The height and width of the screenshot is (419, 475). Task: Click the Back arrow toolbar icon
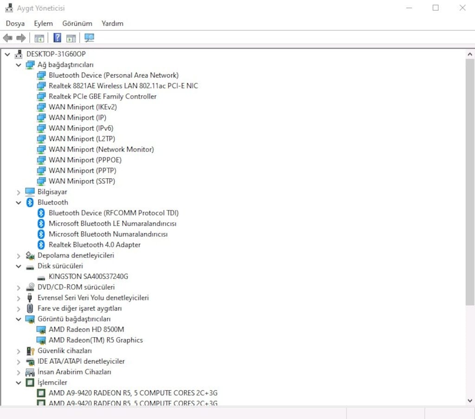tap(7, 38)
